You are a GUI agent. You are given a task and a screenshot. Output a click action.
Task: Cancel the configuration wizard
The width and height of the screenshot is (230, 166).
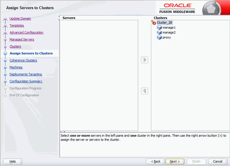(218, 161)
